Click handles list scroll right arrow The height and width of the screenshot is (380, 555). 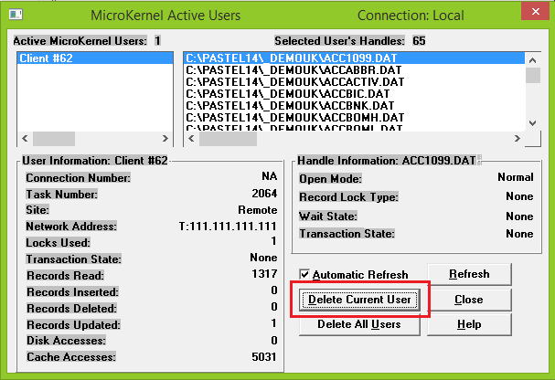(x=518, y=138)
